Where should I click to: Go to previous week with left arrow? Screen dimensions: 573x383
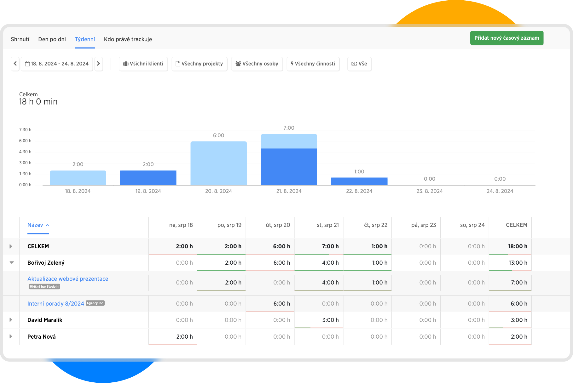point(15,64)
